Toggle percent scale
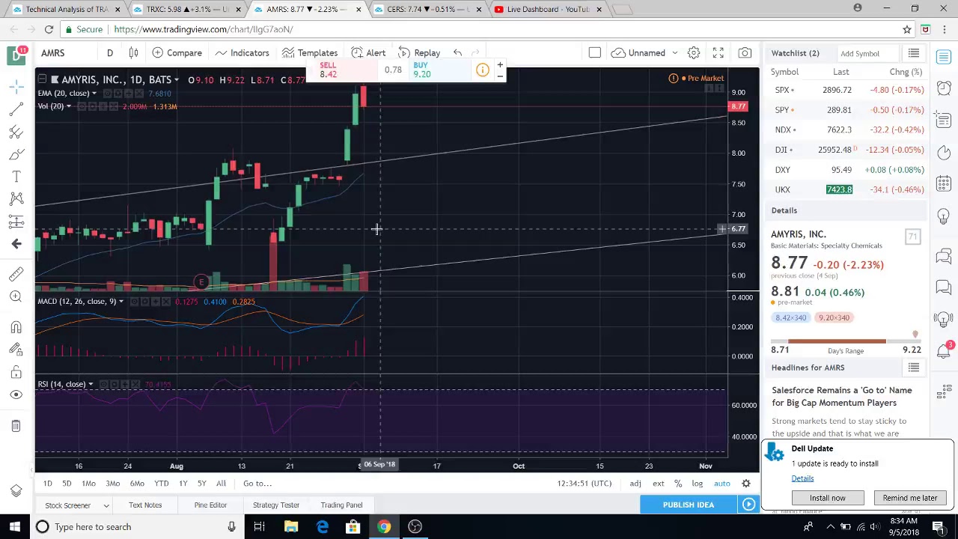 point(678,484)
